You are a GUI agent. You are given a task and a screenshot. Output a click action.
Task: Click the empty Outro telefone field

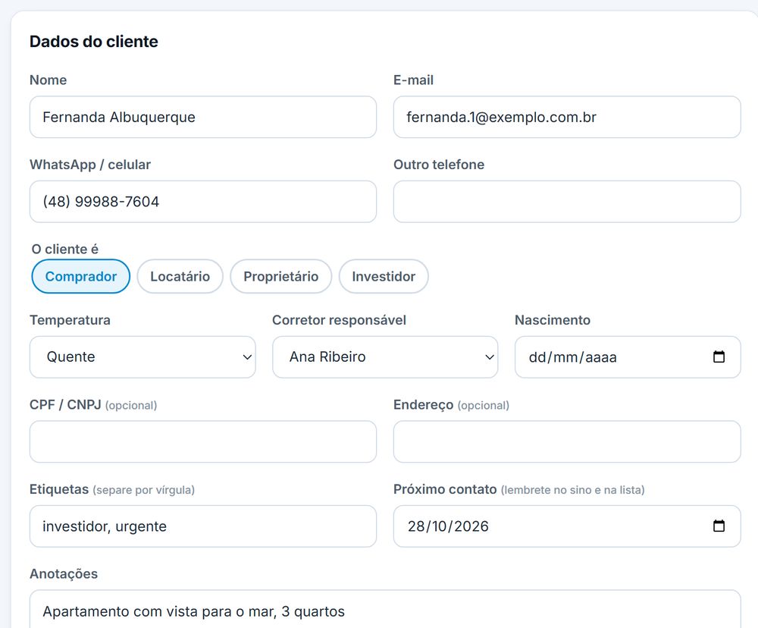click(x=567, y=202)
